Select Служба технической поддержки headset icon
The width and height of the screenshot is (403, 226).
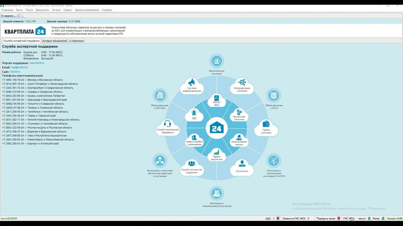167,123
